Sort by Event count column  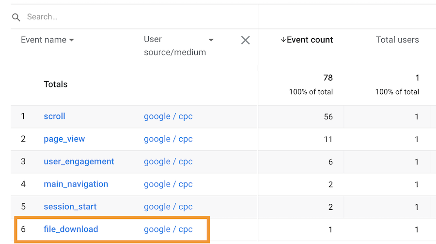click(307, 40)
